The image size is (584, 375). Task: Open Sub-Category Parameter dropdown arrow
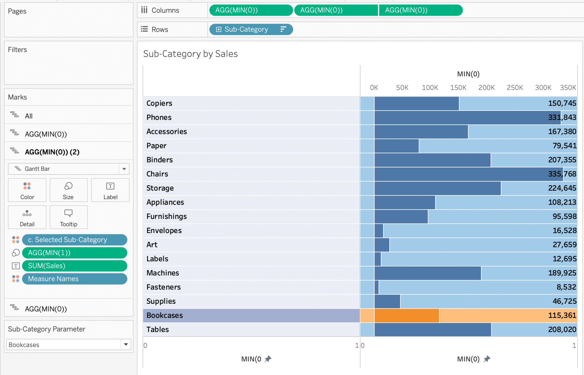[x=126, y=345]
